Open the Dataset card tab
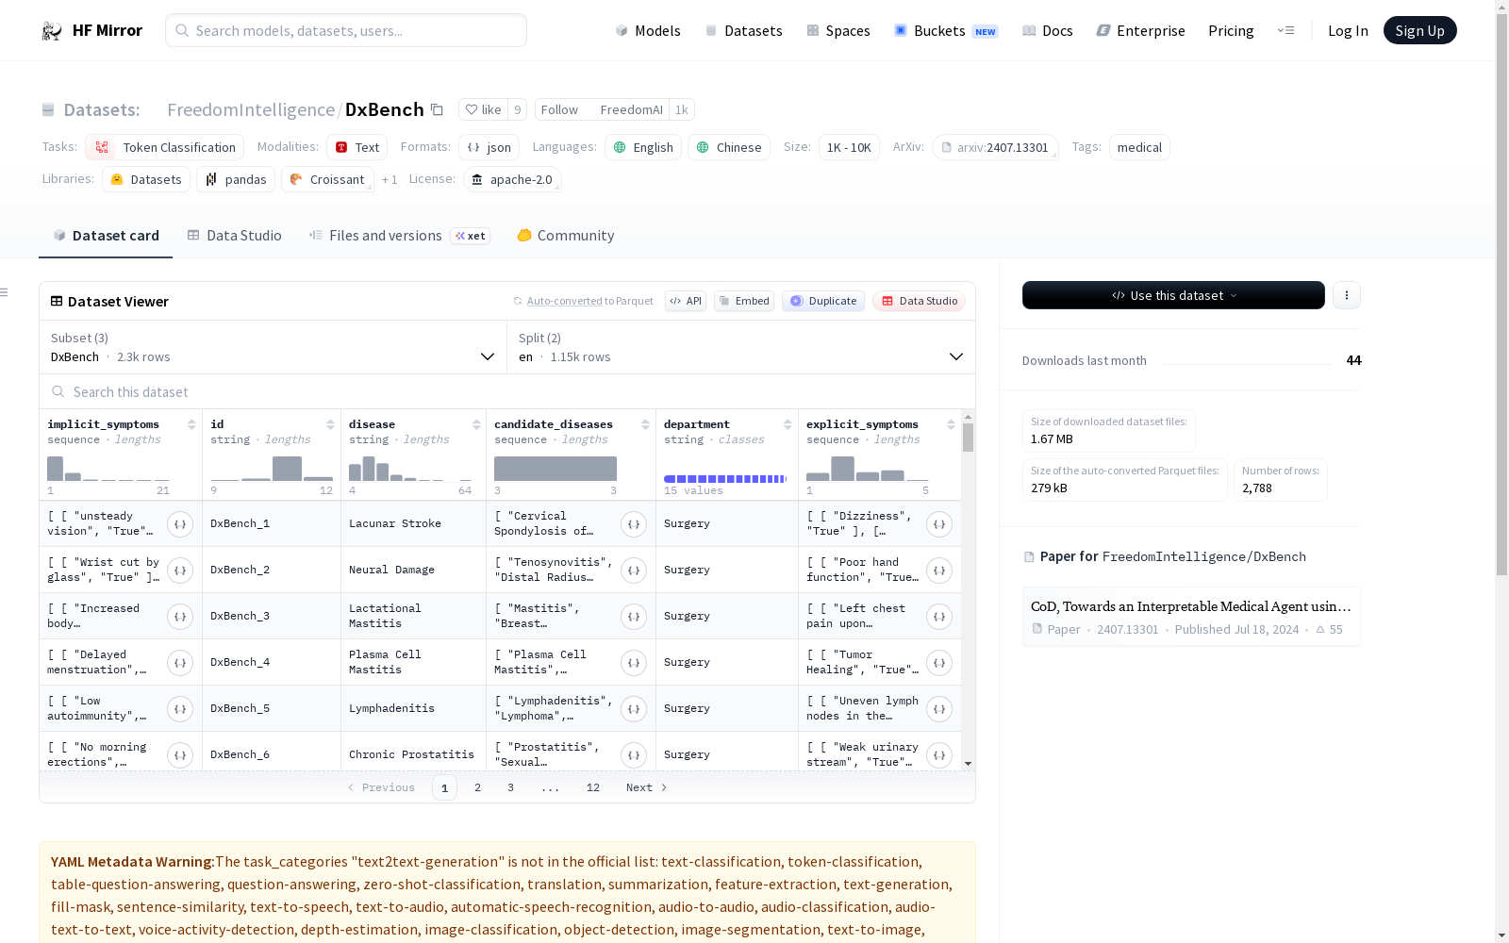 tap(106, 236)
